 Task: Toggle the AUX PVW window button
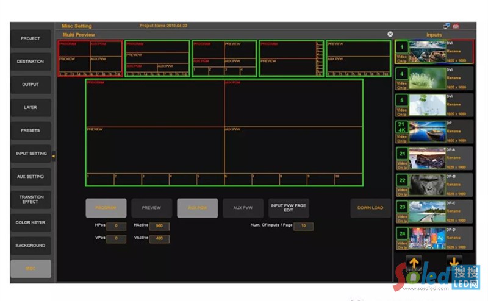(243, 208)
